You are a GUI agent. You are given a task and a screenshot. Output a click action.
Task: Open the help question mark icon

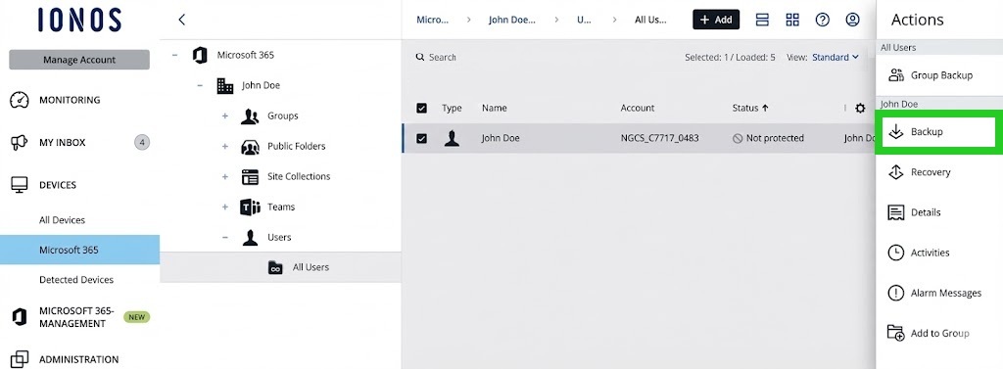(x=823, y=20)
